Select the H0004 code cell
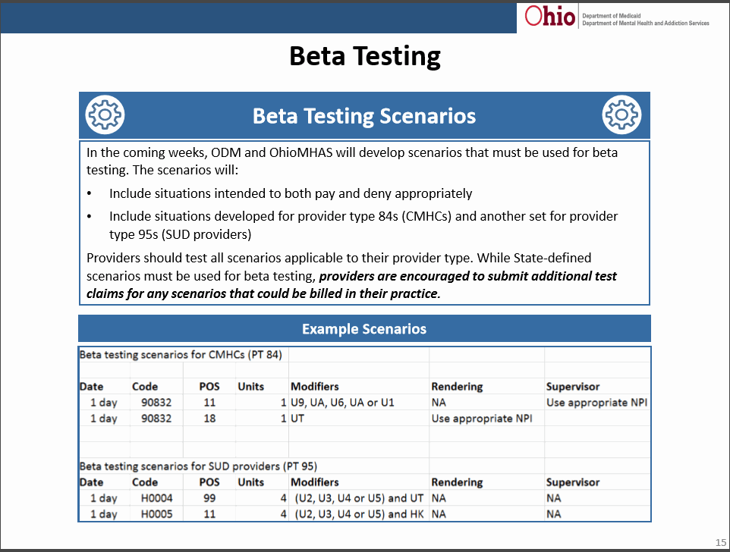Viewport: 730px width, 552px height. click(x=156, y=498)
